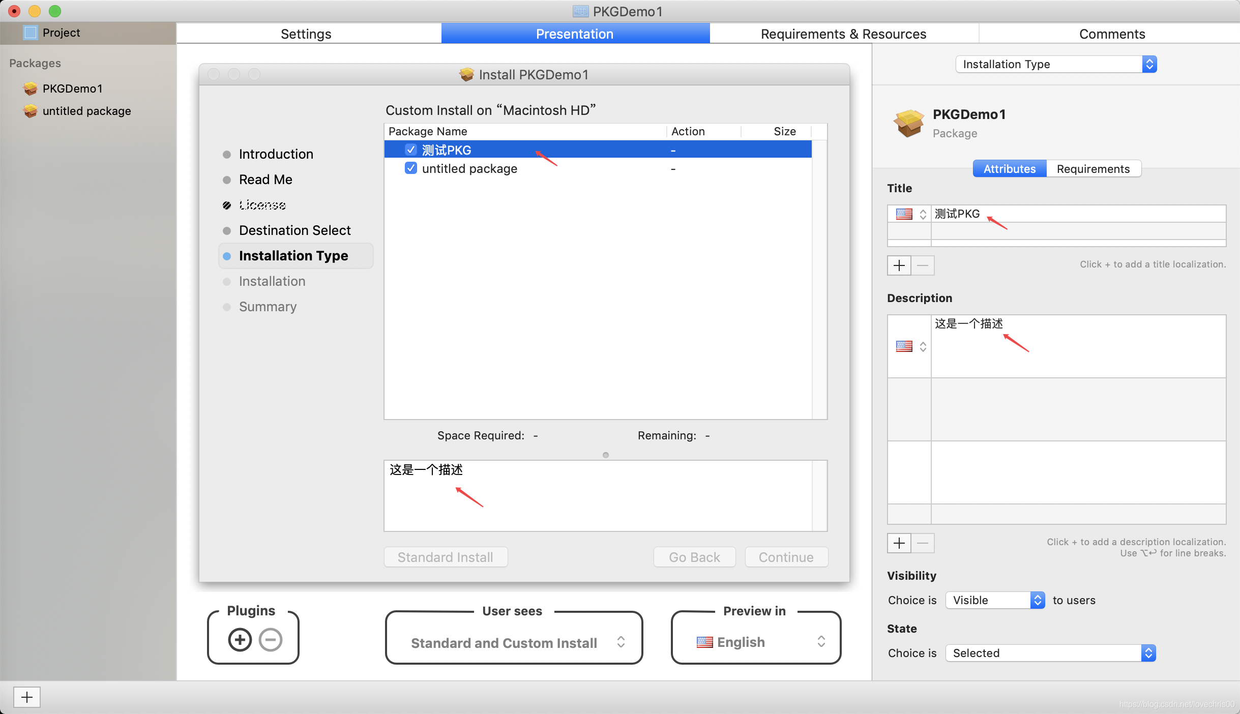Open the State choice Selected dropdown

[x=1051, y=653]
